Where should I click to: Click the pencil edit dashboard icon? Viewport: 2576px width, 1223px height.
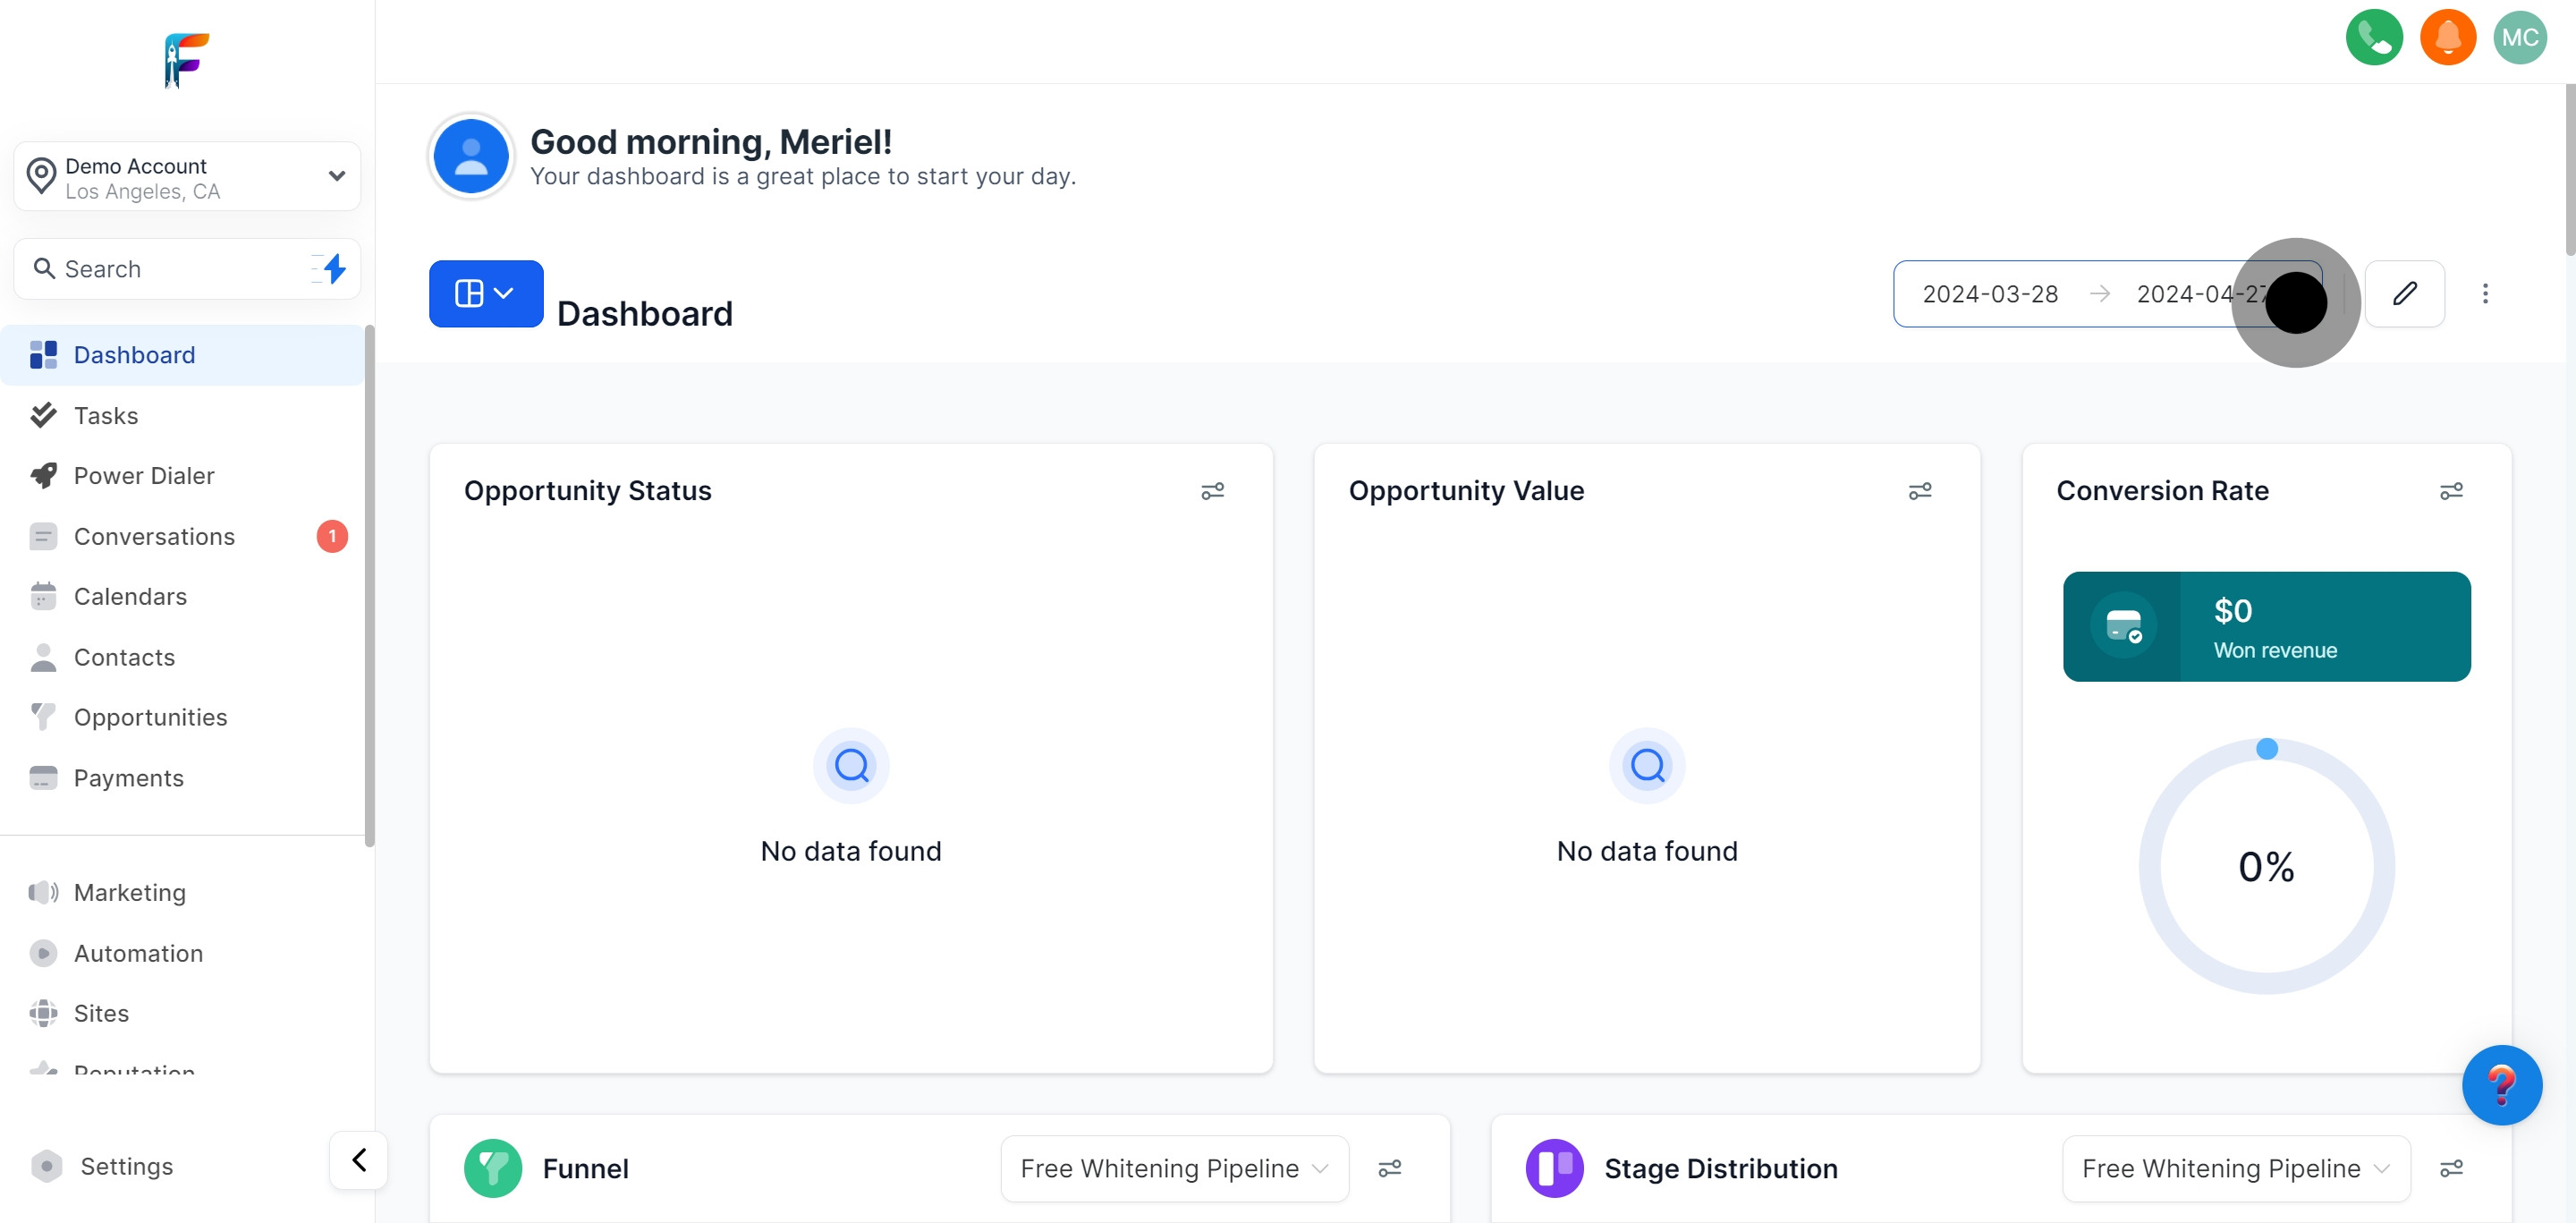click(2404, 294)
